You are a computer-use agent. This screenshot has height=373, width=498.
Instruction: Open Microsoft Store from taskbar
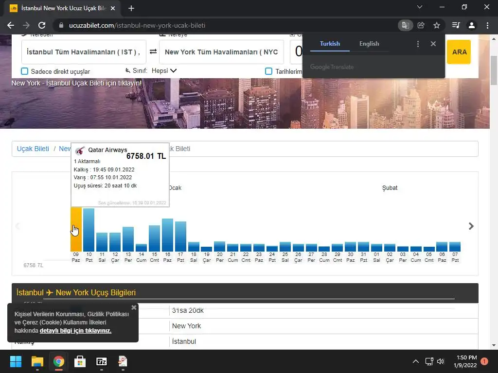pos(80,361)
